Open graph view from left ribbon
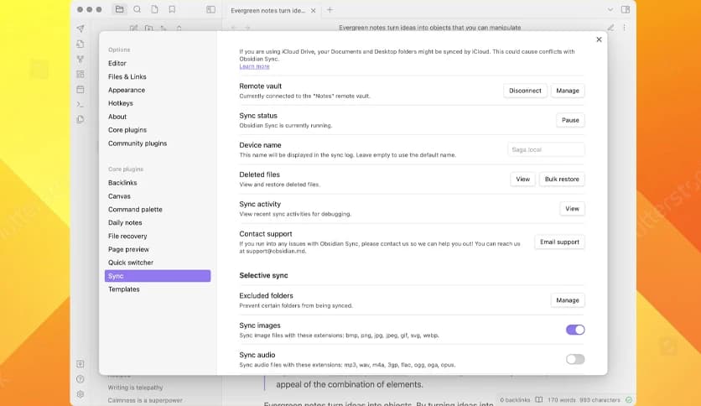Image resolution: width=701 pixels, height=406 pixels. [x=80, y=59]
